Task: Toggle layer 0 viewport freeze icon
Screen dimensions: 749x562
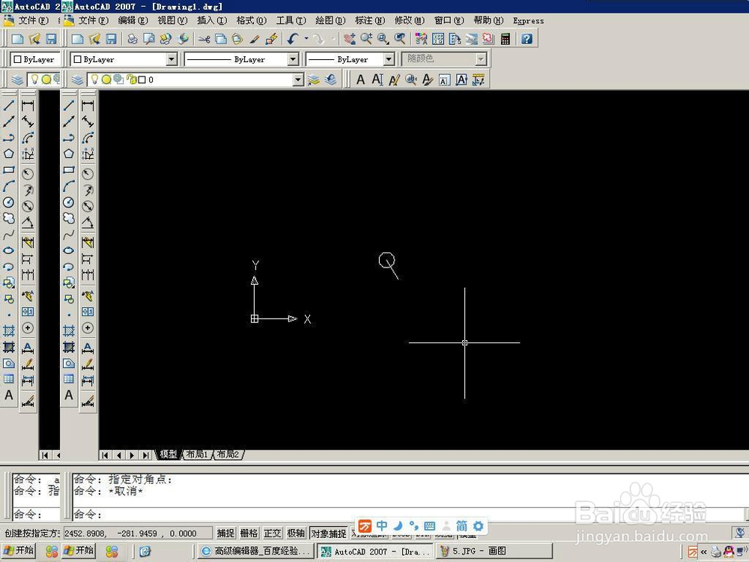Action: click(x=118, y=79)
